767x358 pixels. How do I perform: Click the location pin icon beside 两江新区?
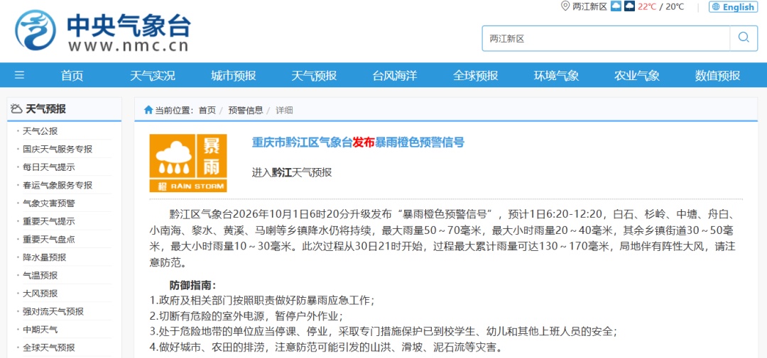(565, 6)
